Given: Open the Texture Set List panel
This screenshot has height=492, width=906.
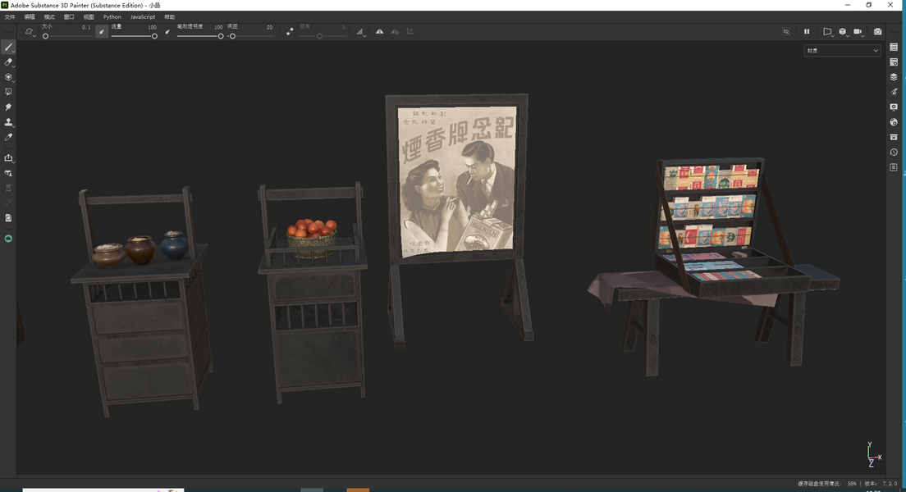Looking at the screenshot, I should pos(894,48).
